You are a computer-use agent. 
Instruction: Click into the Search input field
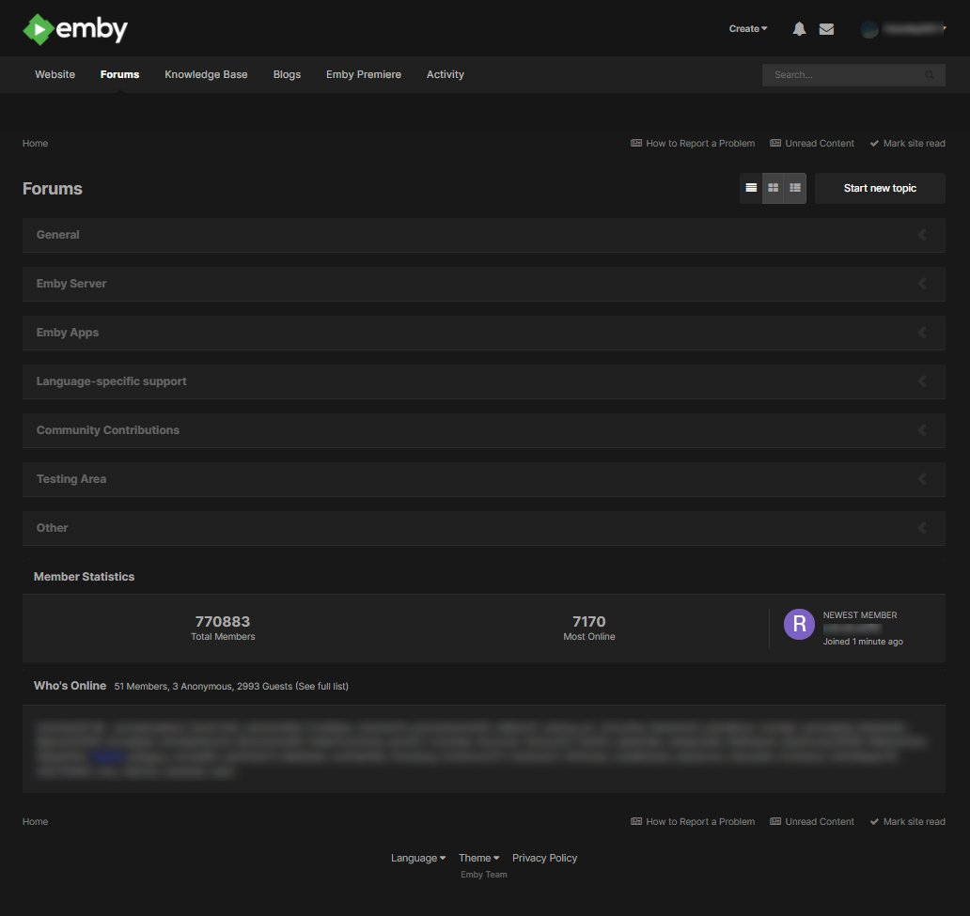[x=841, y=75]
